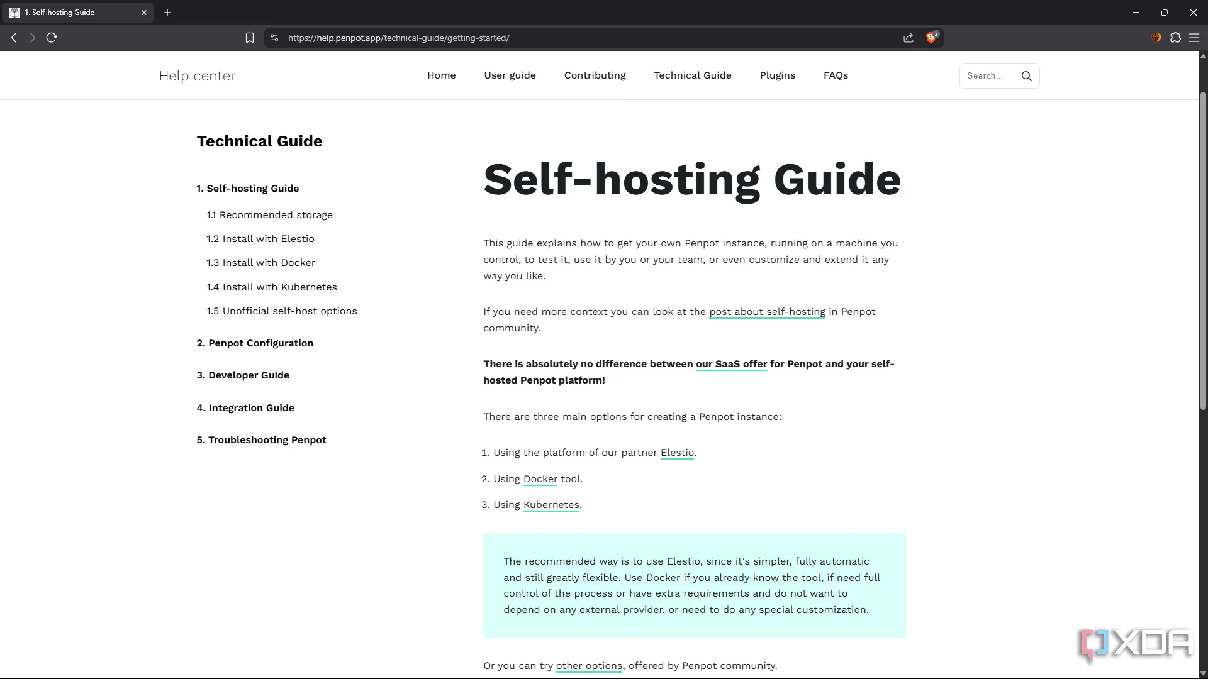This screenshot has width=1208, height=679.
Task: Select the 1. Self-hosting Guide tab
Action: coord(77,13)
